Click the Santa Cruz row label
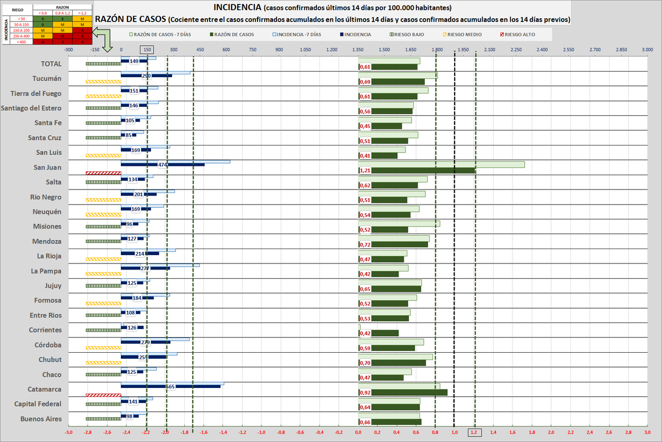This screenshot has height=442, width=662. pyautogui.click(x=45, y=138)
